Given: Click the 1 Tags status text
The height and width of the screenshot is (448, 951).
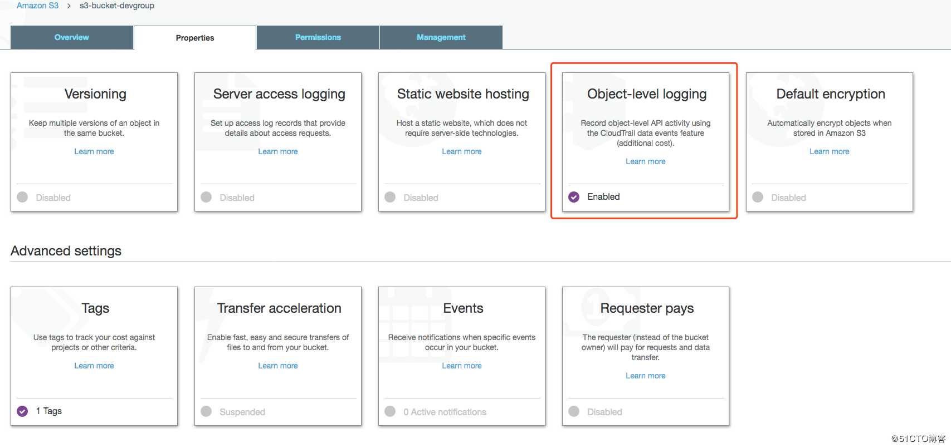Looking at the screenshot, I should [49, 411].
